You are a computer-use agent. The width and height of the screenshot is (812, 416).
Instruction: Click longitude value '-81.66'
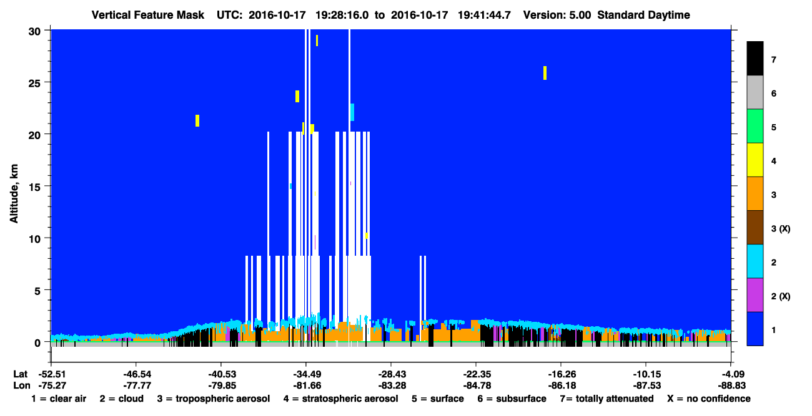pyautogui.click(x=305, y=385)
